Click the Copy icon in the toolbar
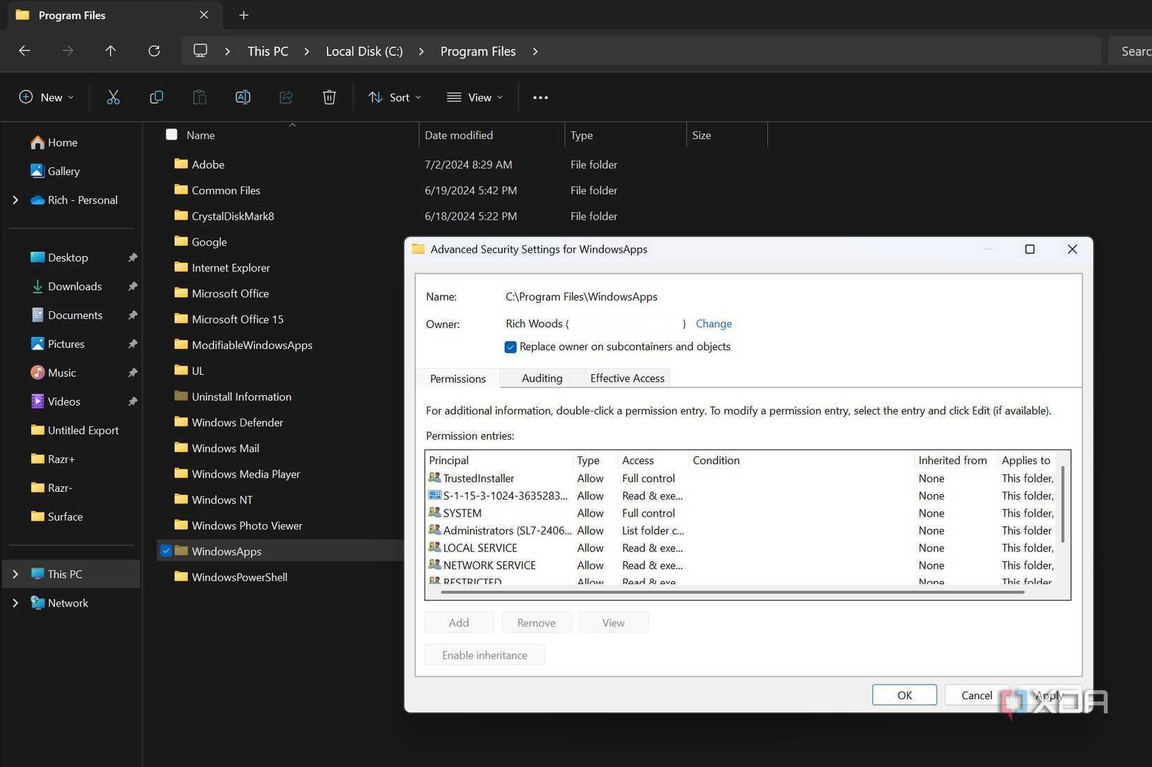Screen dimensions: 1152x767 point(156,97)
